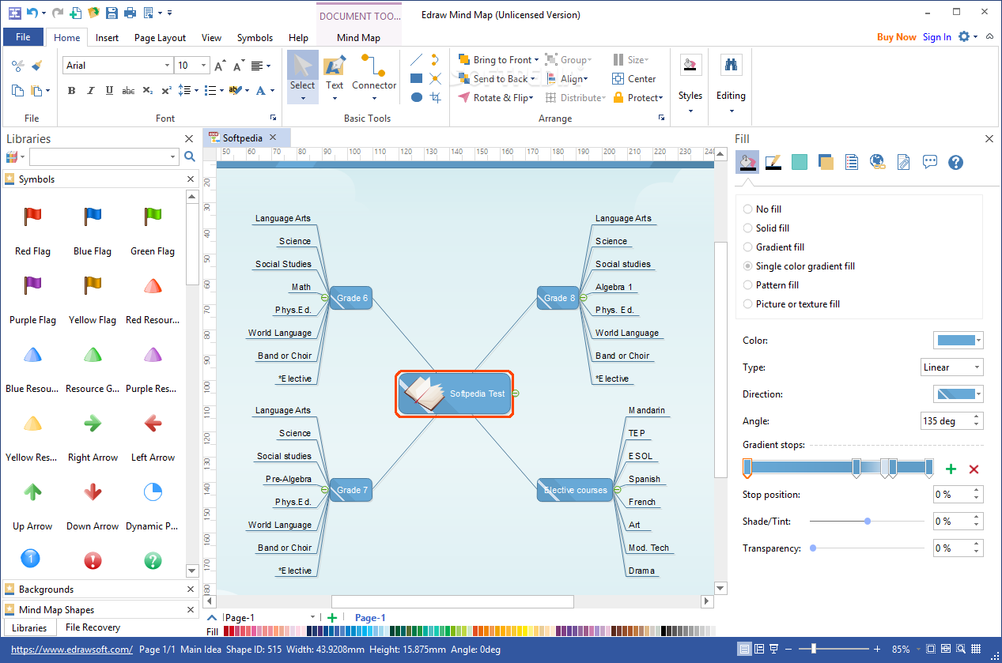
Task: Open the gradient Type Linear dropdown
Action: coord(953,367)
